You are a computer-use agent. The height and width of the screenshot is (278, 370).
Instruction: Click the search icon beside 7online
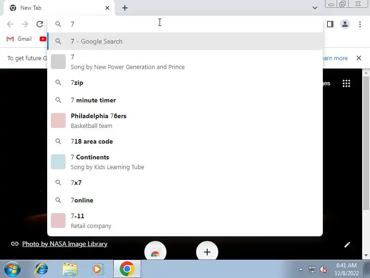58,200
